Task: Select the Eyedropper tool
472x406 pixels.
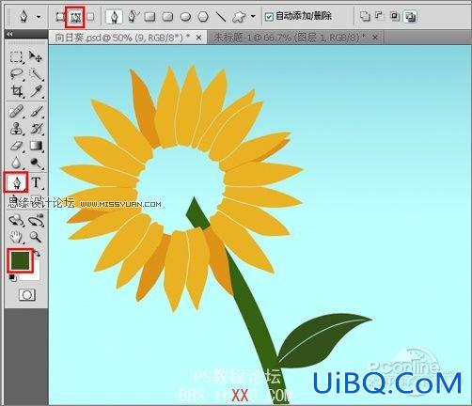Action: point(37,91)
